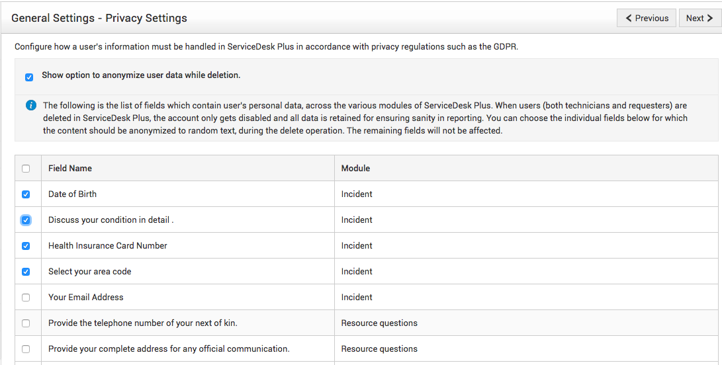Check the Your Email Address checkbox
The width and height of the screenshot is (722, 365).
26,298
